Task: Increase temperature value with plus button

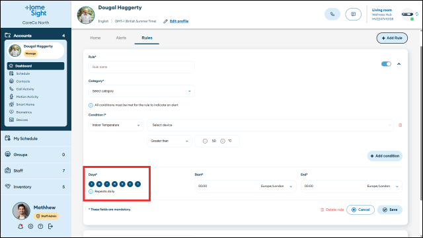Action: click(x=223, y=141)
